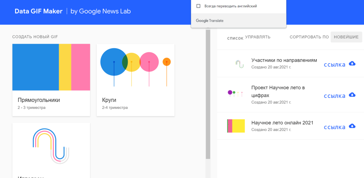Enable Всегда переводить английский checkbox
The image size is (364, 178).
[198, 6]
